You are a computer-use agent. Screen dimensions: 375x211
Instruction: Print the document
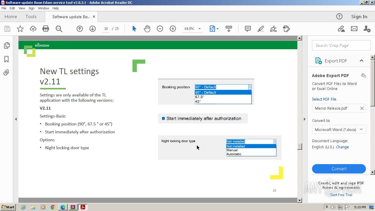coord(46,29)
